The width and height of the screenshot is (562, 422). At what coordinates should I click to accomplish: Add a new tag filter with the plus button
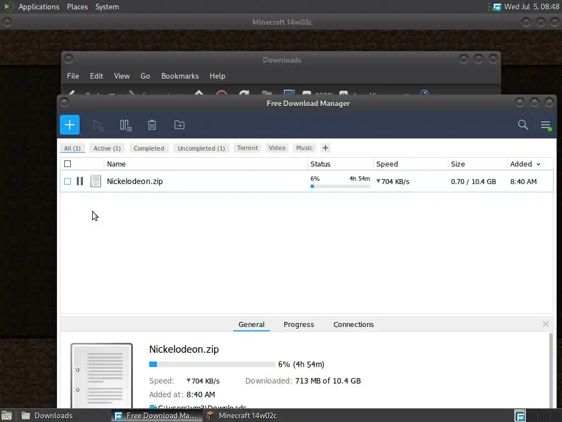325,148
